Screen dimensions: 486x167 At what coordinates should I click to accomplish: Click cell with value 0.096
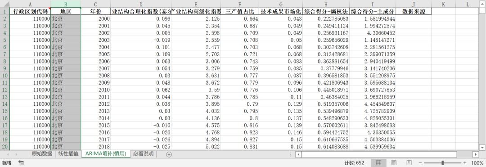[x=141, y=18]
